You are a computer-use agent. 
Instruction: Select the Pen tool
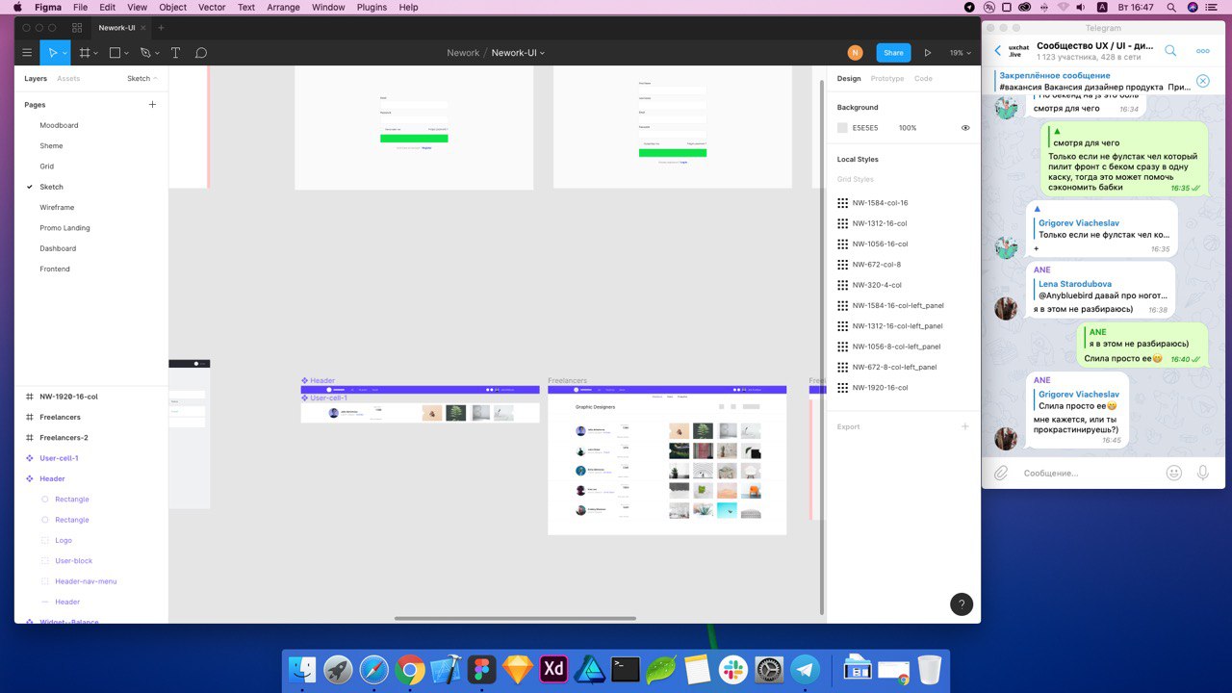pyautogui.click(x=144, y=53)
